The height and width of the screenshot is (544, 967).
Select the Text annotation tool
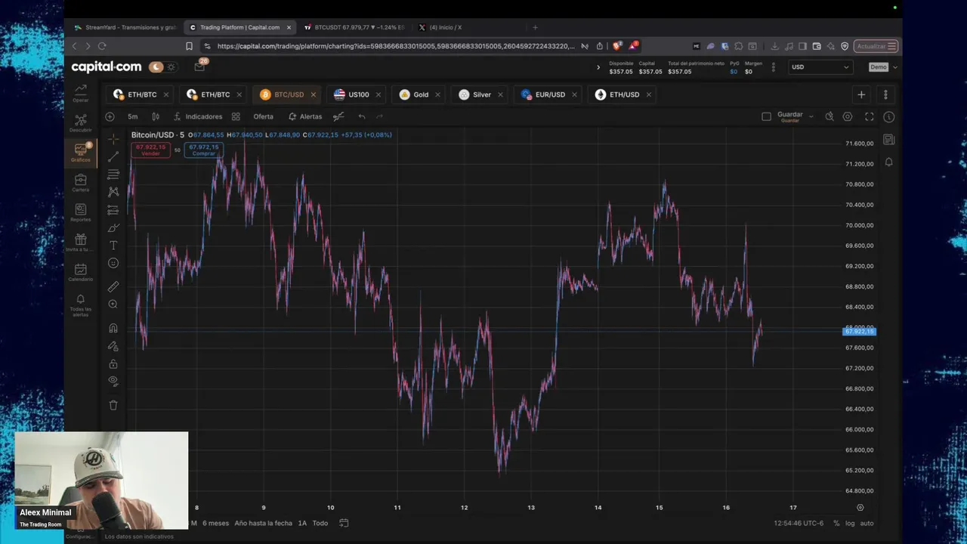(113, 246)
